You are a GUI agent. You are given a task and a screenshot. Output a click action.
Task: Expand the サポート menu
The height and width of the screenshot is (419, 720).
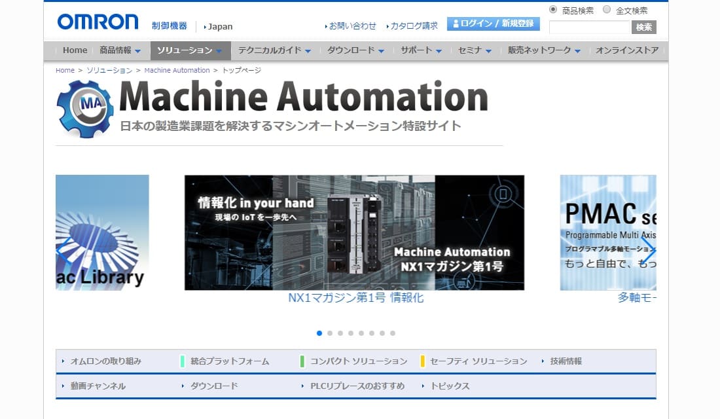[x=421, y=50]
